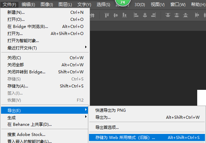Viewport: 206px width, 143px height.
Task: Choose 新建(N)... from the file menu
Action: click(x=45, y=12)
